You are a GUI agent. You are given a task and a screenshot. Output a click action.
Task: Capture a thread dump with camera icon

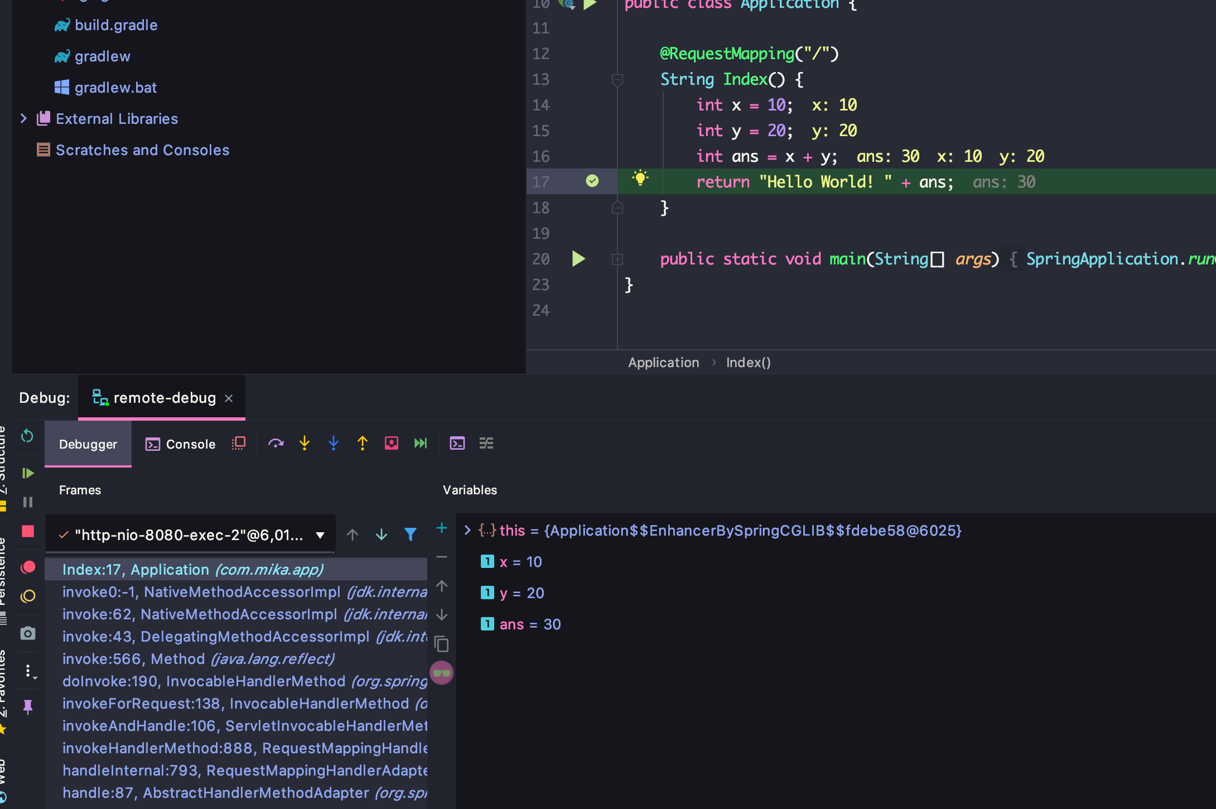pyautogui.click(x=28, y=633)
